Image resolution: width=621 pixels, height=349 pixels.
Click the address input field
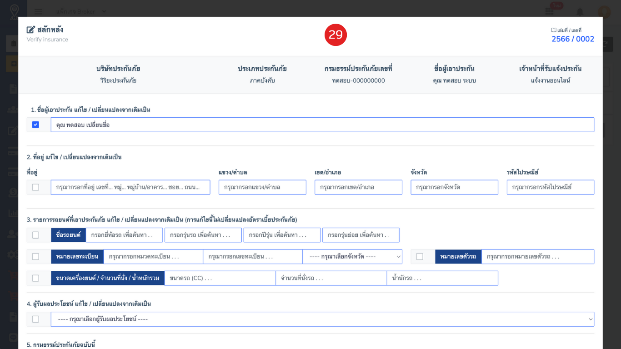(x=130, y=187)
